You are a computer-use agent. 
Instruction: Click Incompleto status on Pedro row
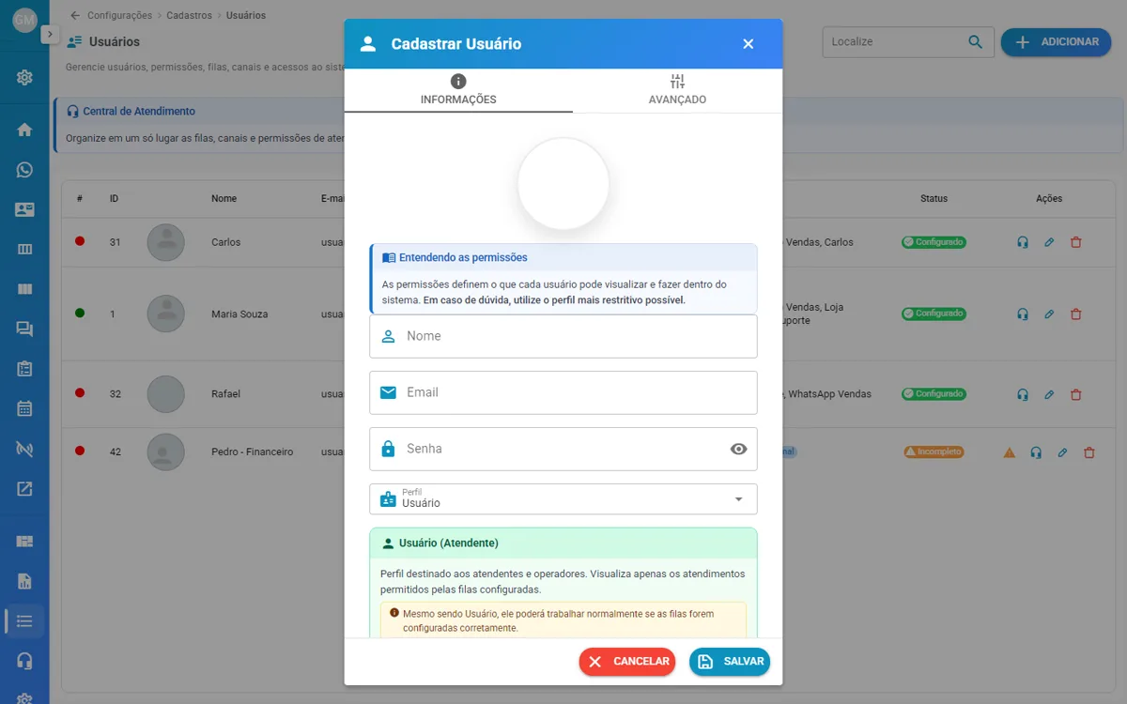click(934, 451)
